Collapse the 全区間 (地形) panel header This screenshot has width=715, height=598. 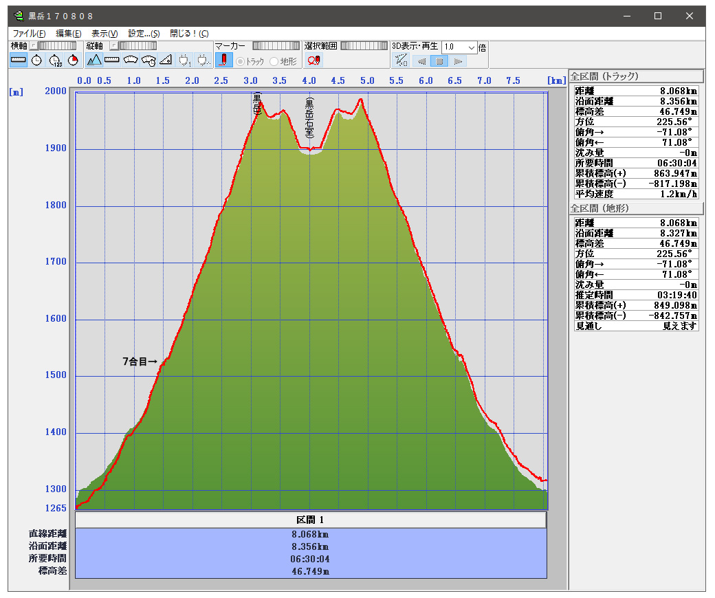pos(636,208)
